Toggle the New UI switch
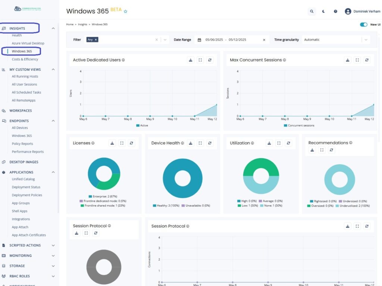The height and width of the screenshot is (286, 382). [363, 25]
